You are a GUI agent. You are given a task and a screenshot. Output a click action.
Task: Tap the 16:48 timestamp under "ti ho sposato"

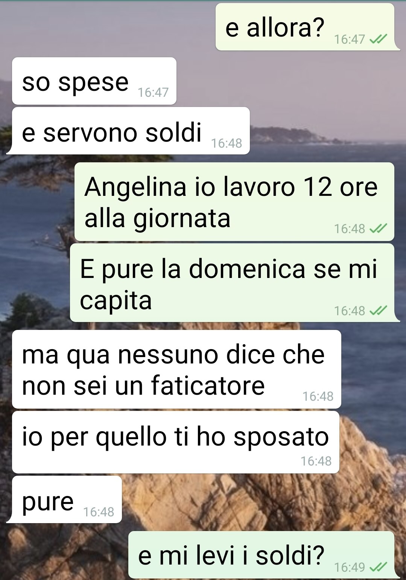[316, 461]
